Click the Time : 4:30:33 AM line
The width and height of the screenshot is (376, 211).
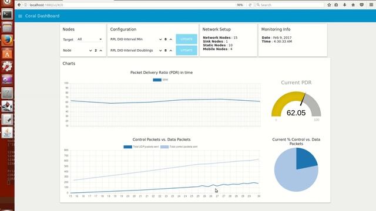coord(277,42)
